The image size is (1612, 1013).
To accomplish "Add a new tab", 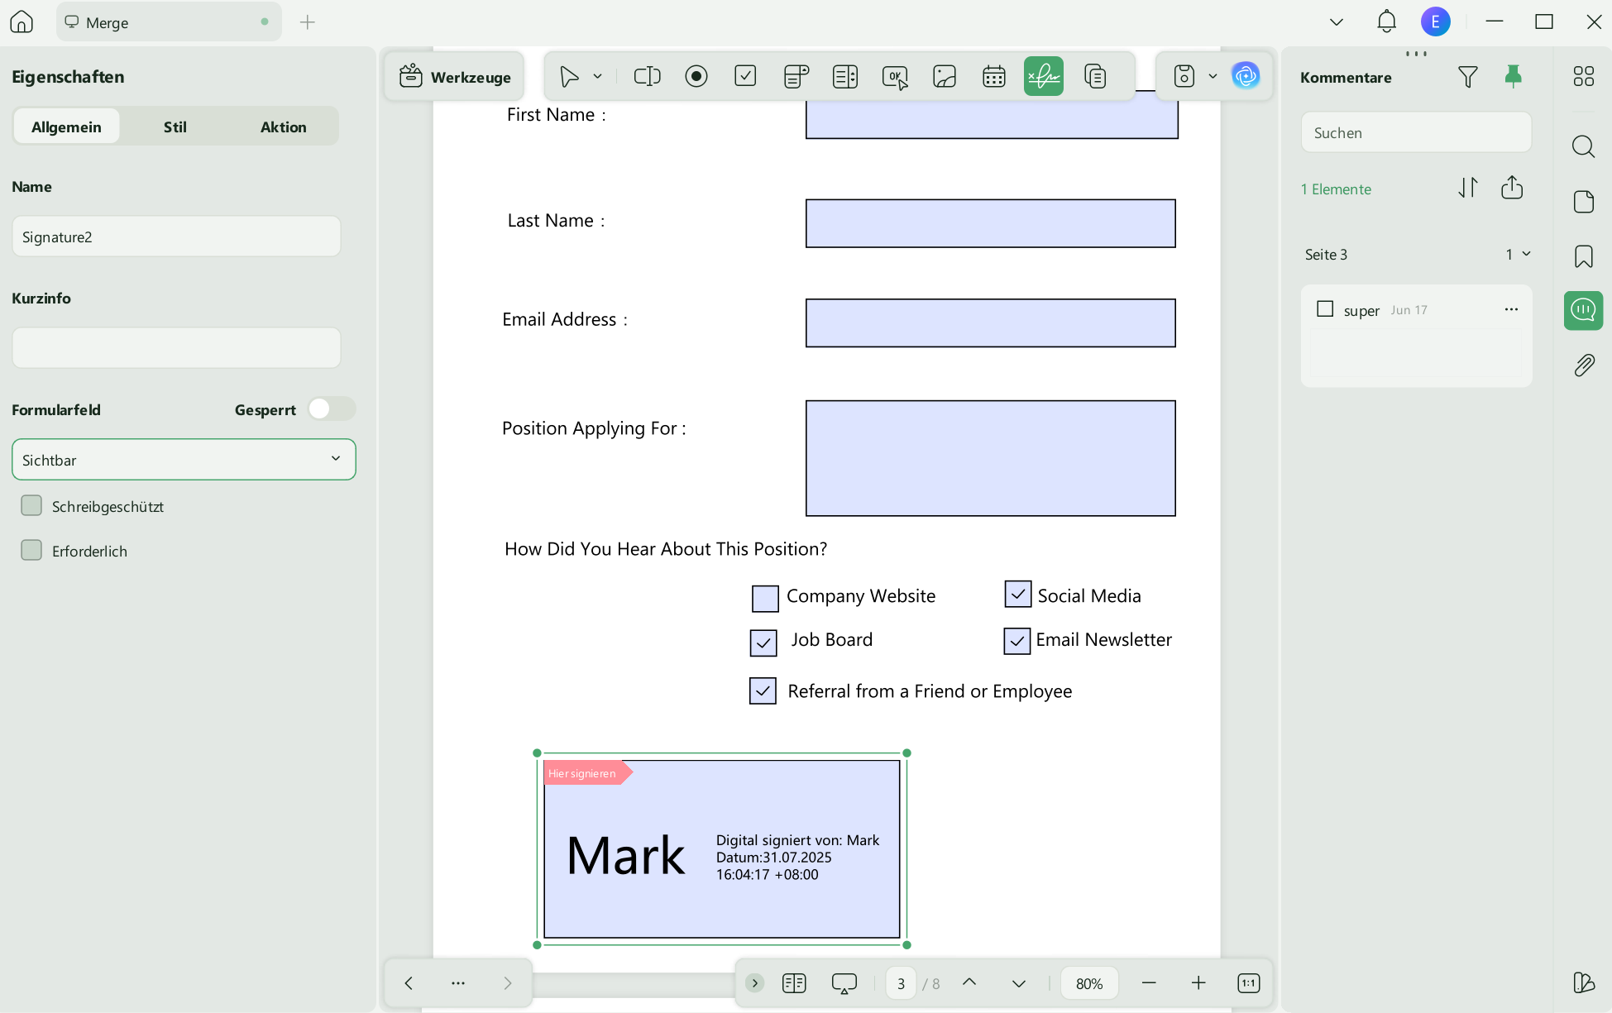I will [x=308, y=22].
